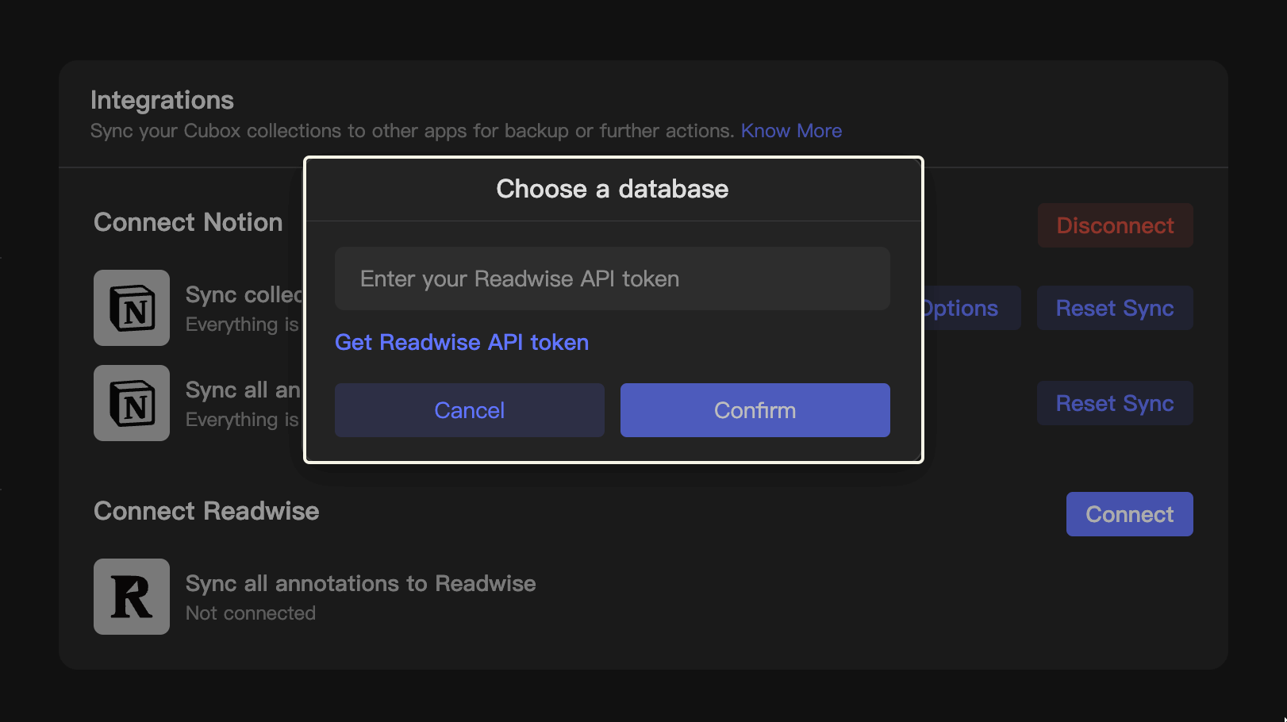The width and height of the screenshot is (1287, 722).
Task: Cancel the Choose a database dialog
Action: tap(469, 410)
